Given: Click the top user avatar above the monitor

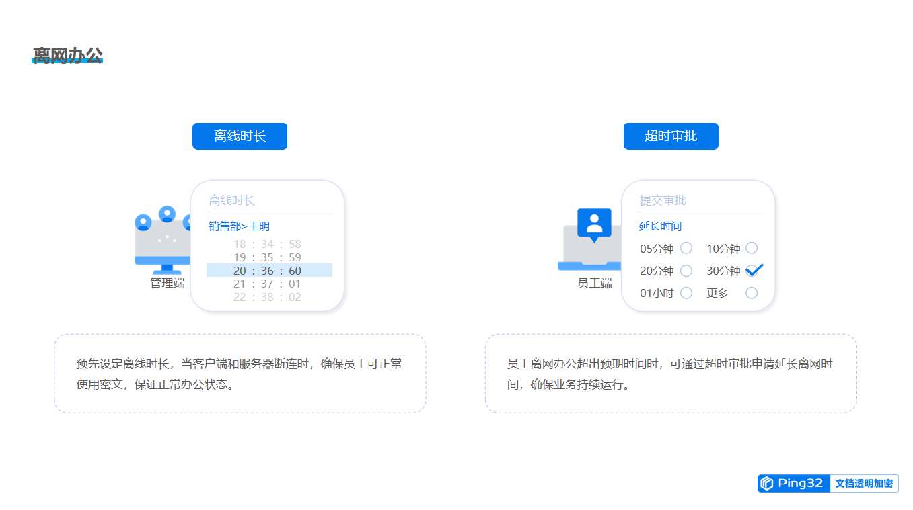Looking at the screenshot, I should pos(167,214).
